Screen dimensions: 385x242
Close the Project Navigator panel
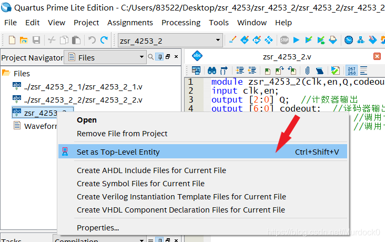click(176, 57)
